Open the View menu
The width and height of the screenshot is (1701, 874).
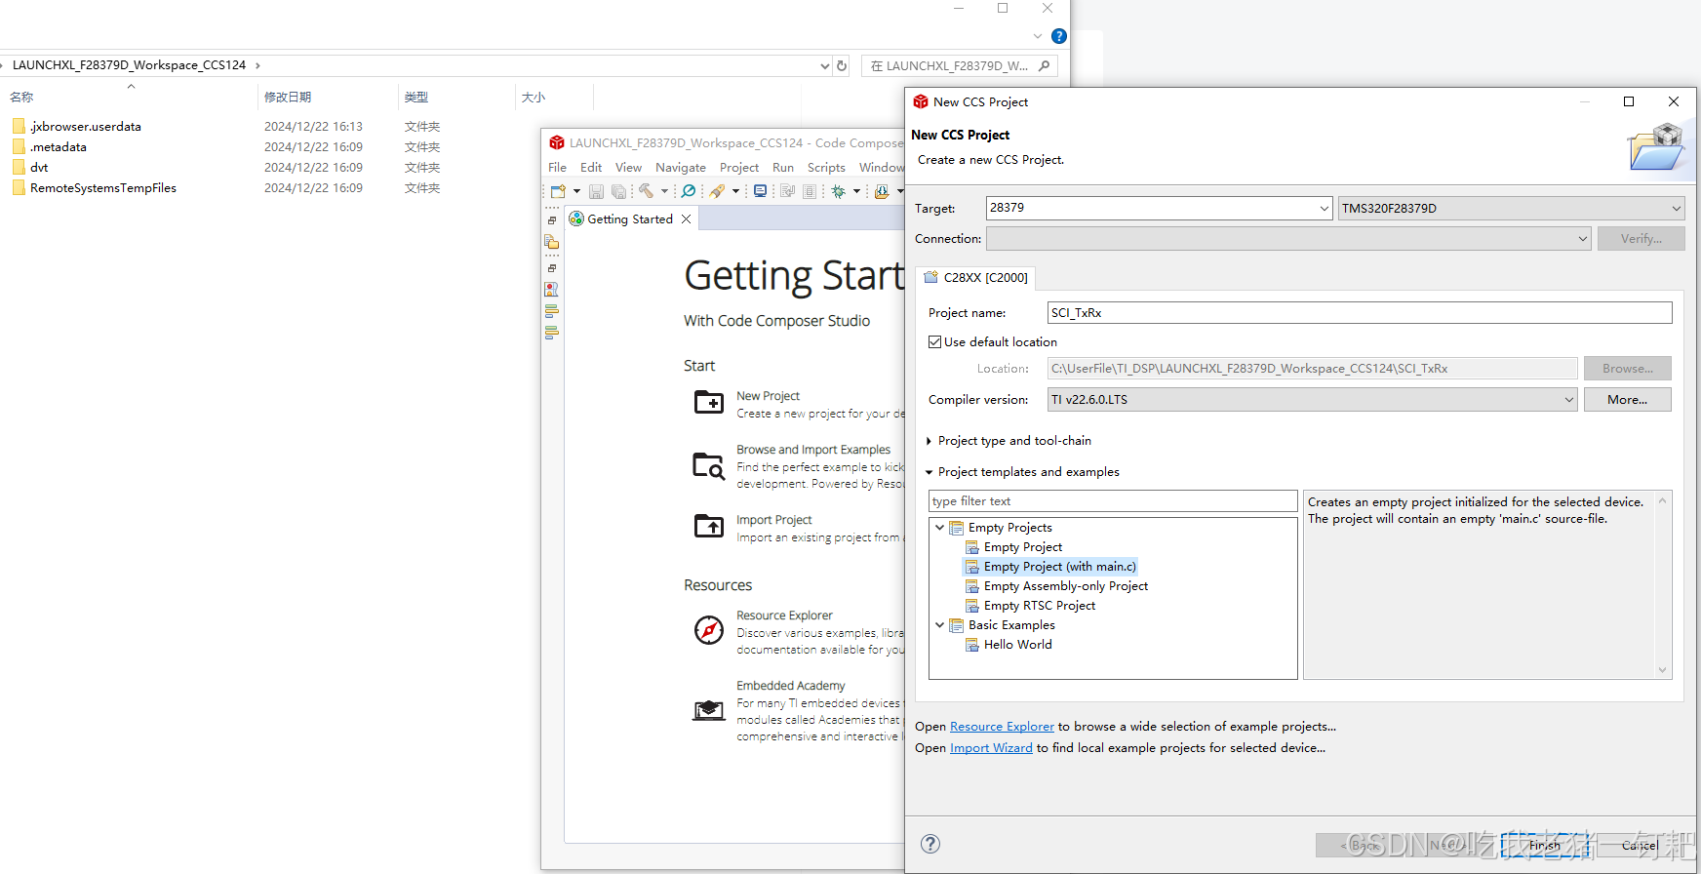coord(628,167)
